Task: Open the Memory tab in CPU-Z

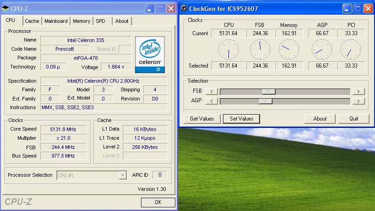Action: point(82,21)
